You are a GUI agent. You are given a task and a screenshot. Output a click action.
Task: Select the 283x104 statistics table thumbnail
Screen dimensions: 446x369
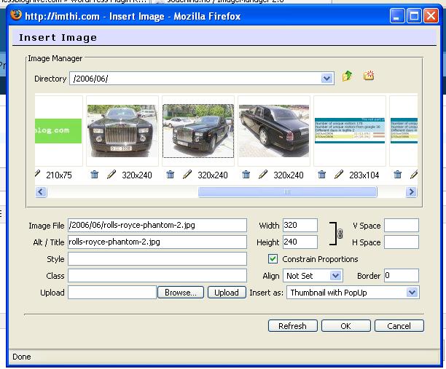point(350,131)
